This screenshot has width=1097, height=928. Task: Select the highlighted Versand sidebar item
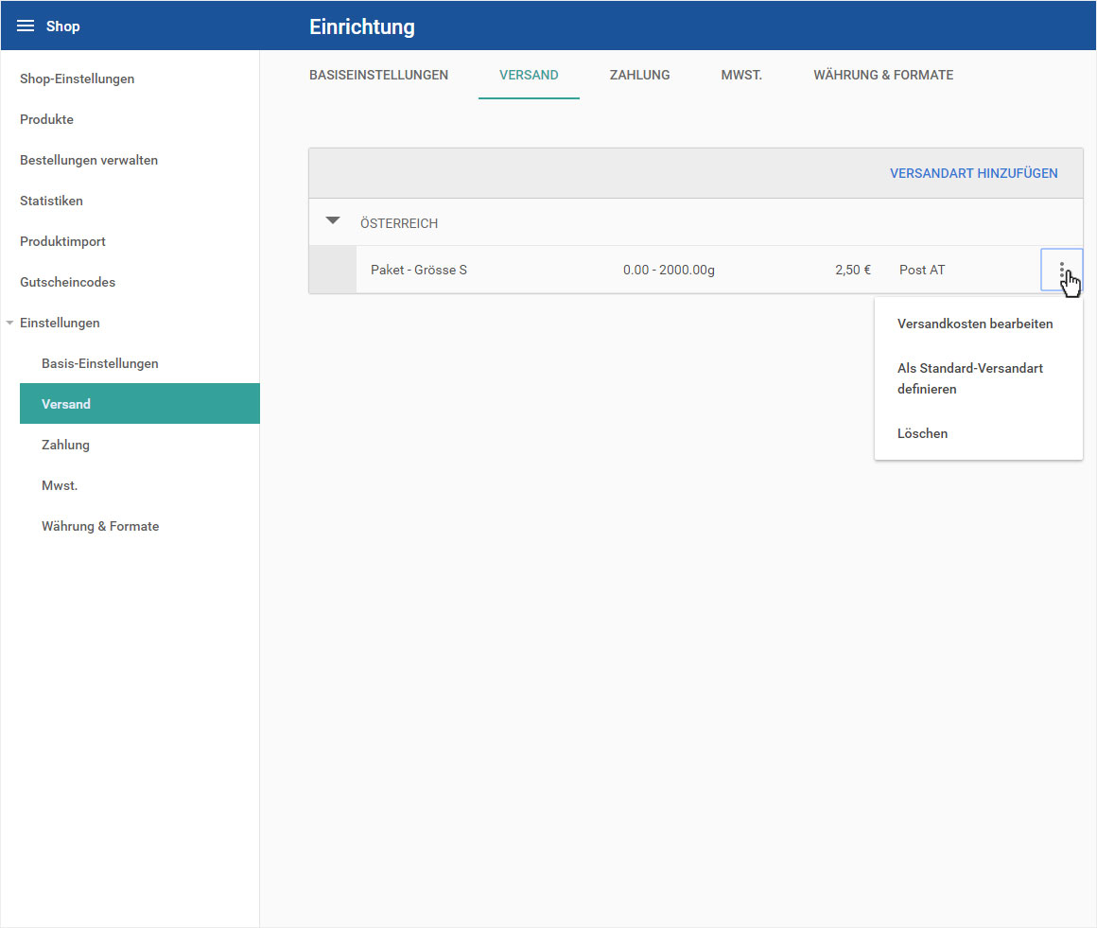[139, 404]
